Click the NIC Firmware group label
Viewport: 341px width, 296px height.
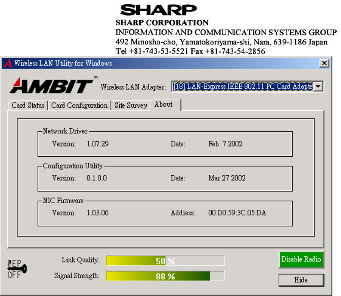point(63,201)
